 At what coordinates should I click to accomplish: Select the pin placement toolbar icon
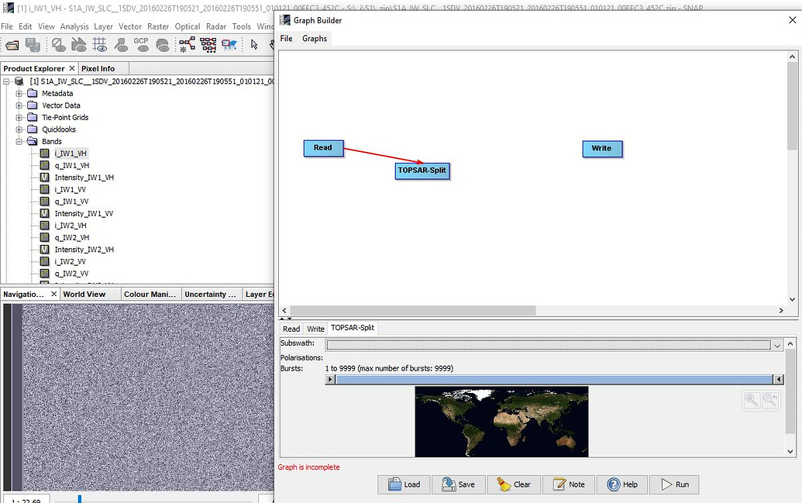point(120,45)
